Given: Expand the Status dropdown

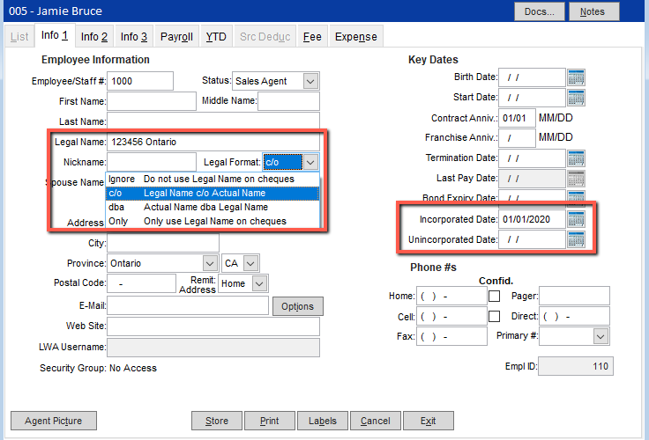Looking at the screenshot, I should [310, 81].
